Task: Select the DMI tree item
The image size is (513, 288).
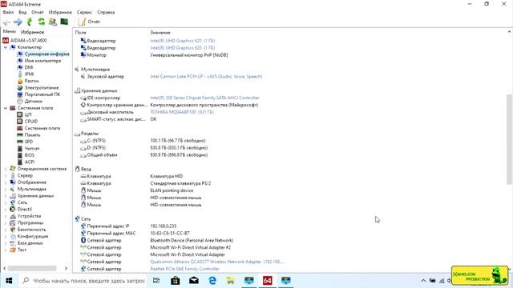Action: [x=29, y=67]
